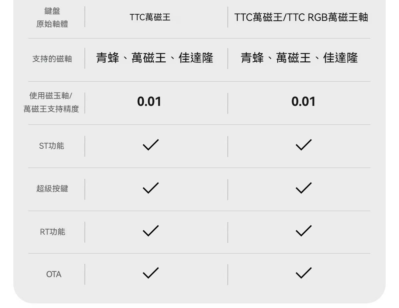This screenshot has height=308, width=399.
Task: Select the RT功能 row label
Action: [53, 232]
